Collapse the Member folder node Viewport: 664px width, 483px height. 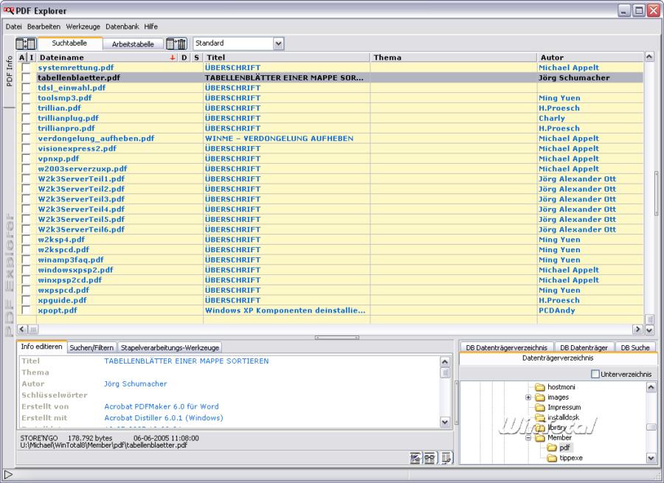coord(528,438)
